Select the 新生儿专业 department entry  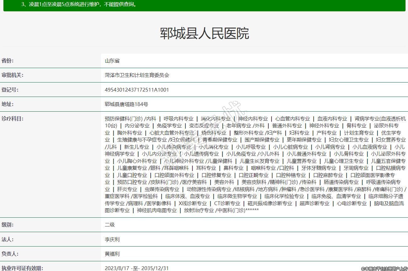click(x=137, y=147)
